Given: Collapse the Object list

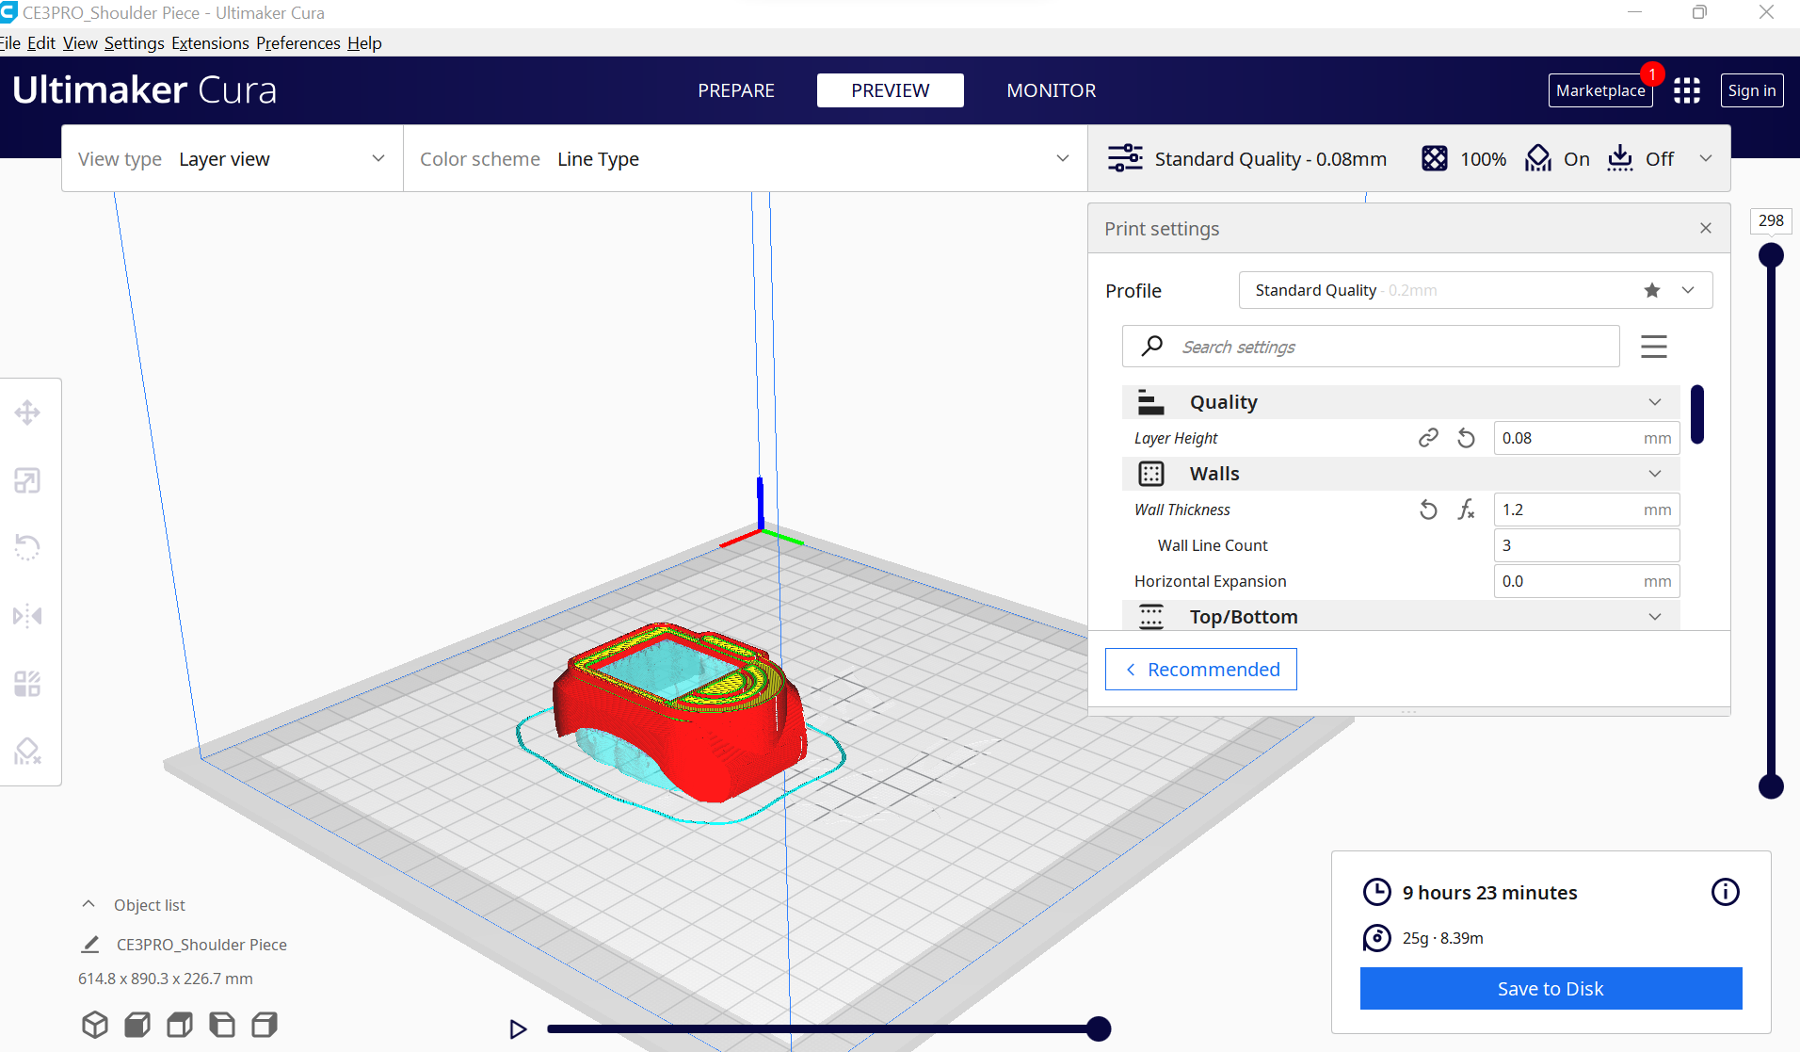Looking at the screenshot, I should tap(88, 904).
